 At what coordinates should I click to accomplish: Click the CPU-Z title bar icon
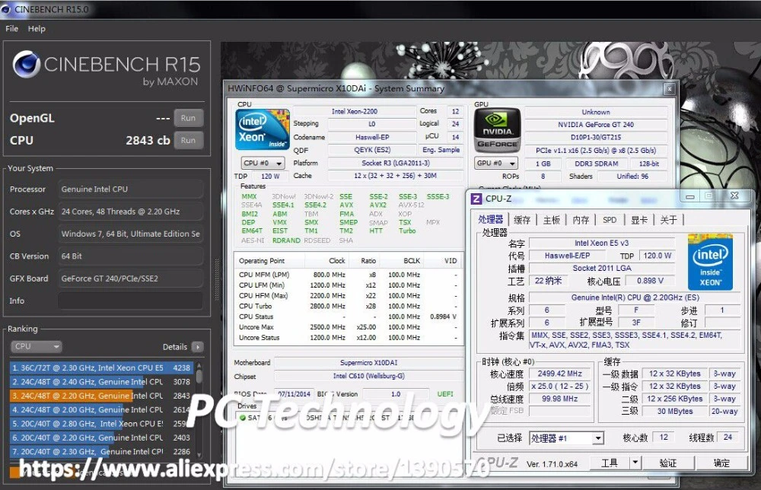[x=476, y=199]
